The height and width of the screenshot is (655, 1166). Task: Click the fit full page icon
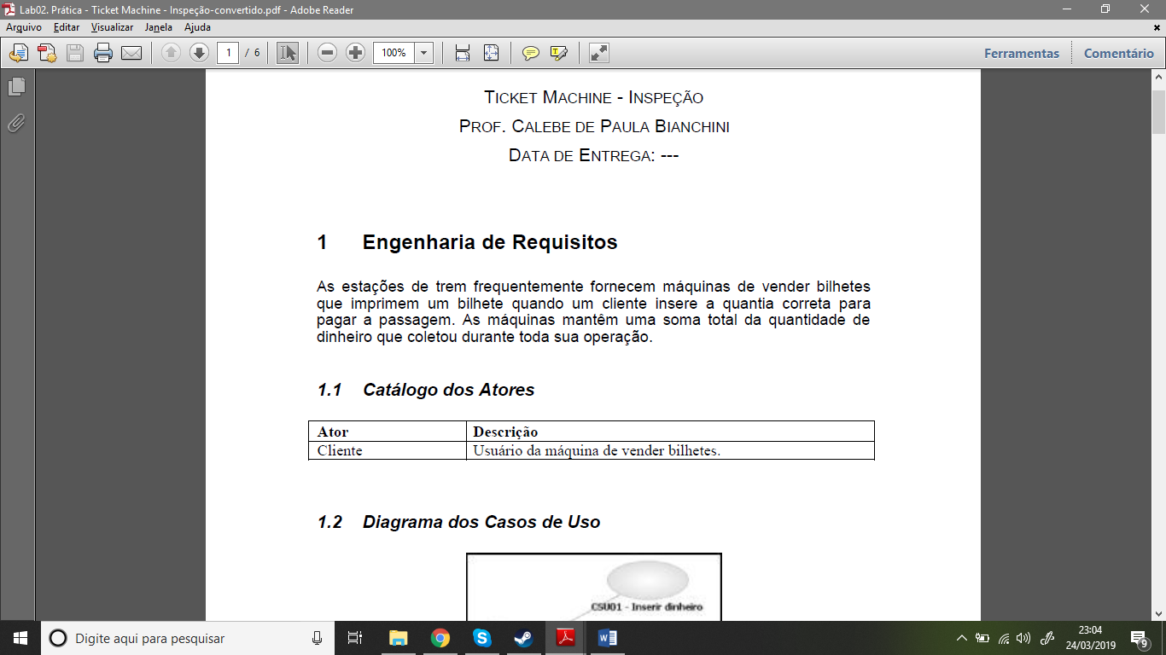pos(491,53)
